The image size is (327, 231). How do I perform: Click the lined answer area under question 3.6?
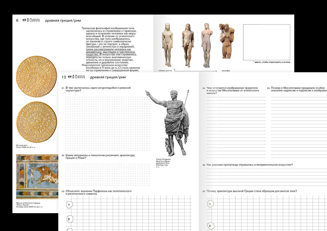(267, 177)
